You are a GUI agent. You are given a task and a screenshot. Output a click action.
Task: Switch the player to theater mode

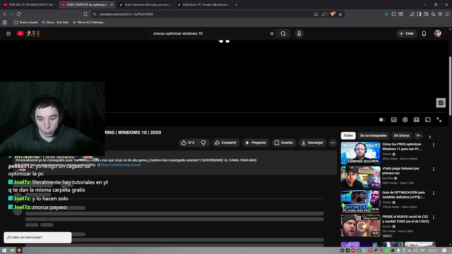point(416,120)
